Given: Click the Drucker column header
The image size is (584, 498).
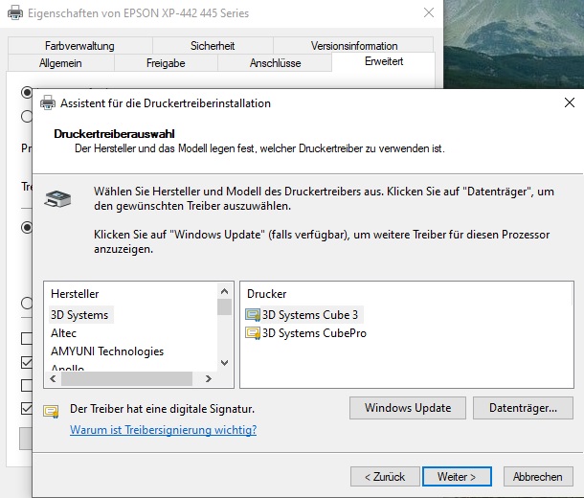Looking at the screenshot, I should [267, 294].
